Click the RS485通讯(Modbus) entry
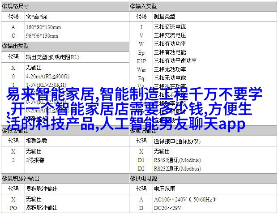The height and width of the screenshot is (214, 278). 177,160
